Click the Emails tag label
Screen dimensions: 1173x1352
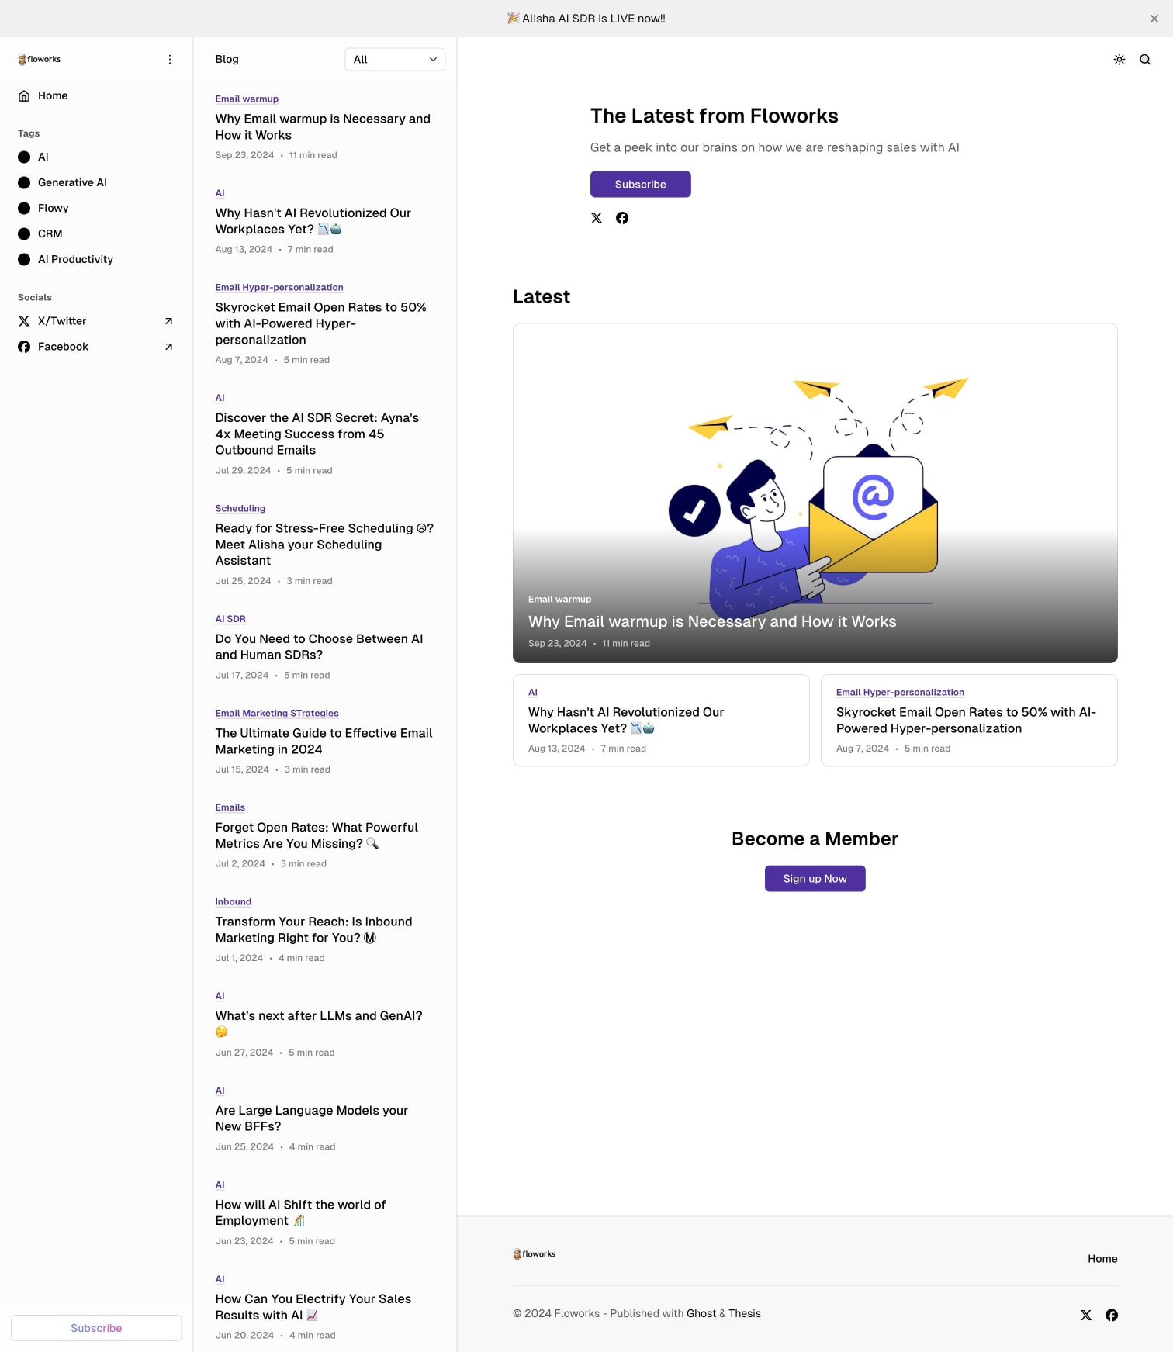pyautogui.click(x=230, y=807)
